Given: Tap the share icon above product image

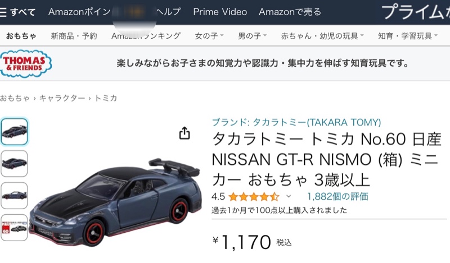Looking at the screenshot, I should click(x=184, y=133).
